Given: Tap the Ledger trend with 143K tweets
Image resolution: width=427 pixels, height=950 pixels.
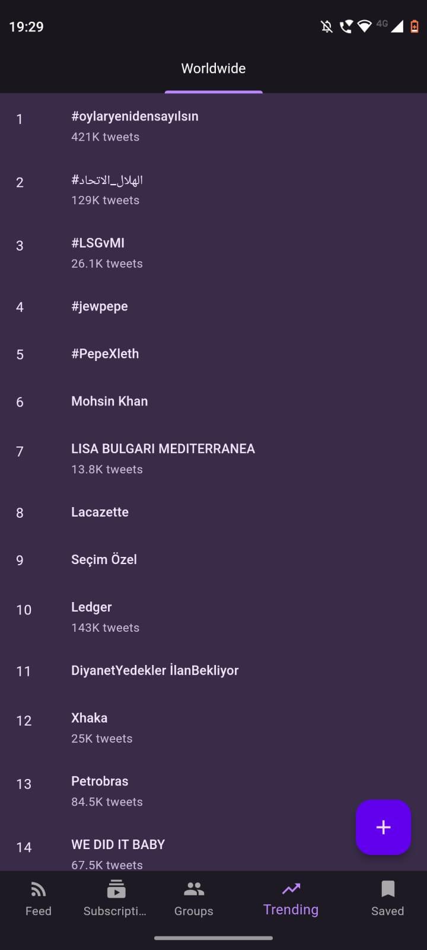Looking at the screenshot, I should click(91, 607).
